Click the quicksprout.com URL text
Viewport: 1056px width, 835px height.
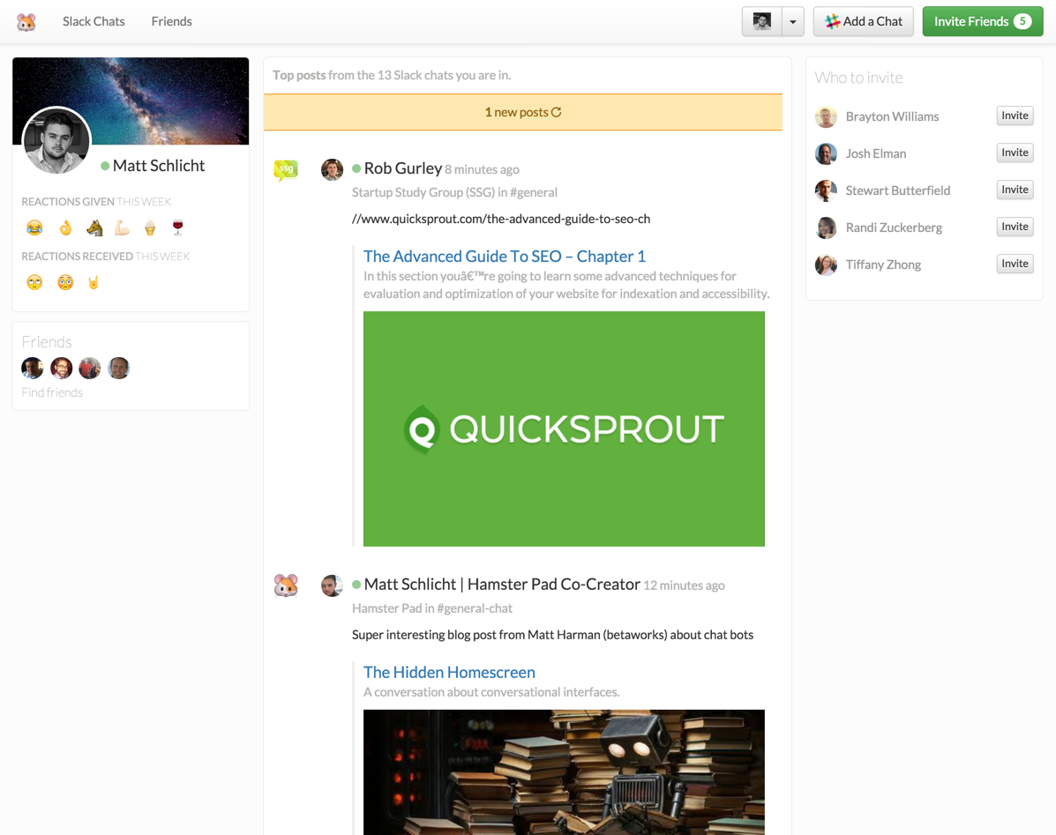point(501,219)
